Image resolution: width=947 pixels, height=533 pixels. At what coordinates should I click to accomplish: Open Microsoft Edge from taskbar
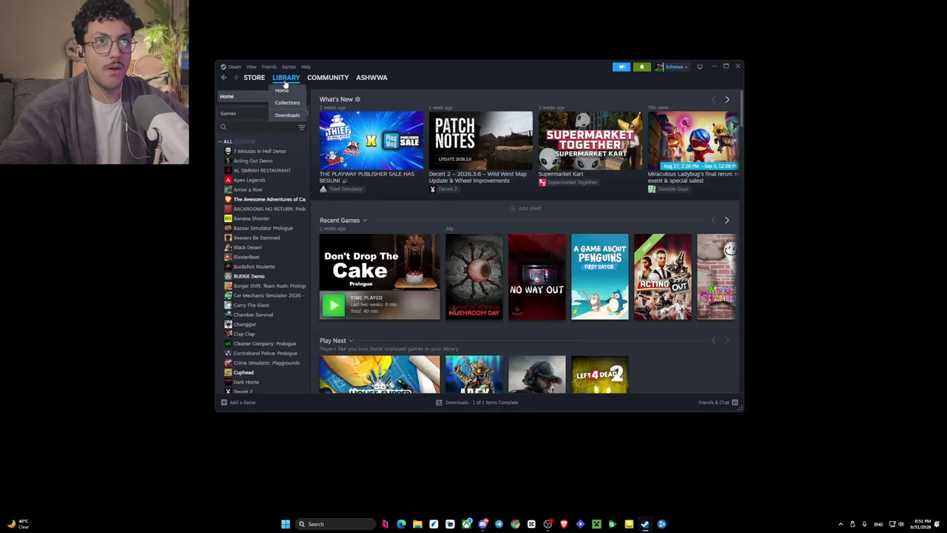pos(401,524)
